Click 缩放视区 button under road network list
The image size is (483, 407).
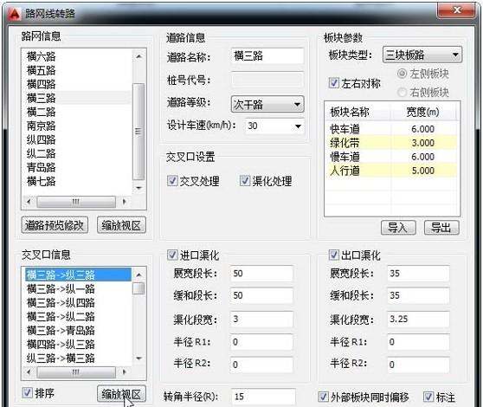[121, 225]
